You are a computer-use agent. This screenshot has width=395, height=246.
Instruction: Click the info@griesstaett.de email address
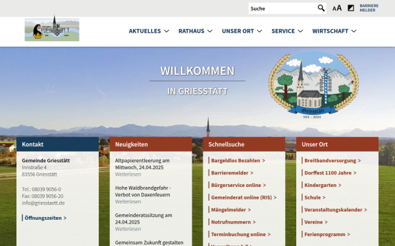pyautogui.click(x=43, y=203)
